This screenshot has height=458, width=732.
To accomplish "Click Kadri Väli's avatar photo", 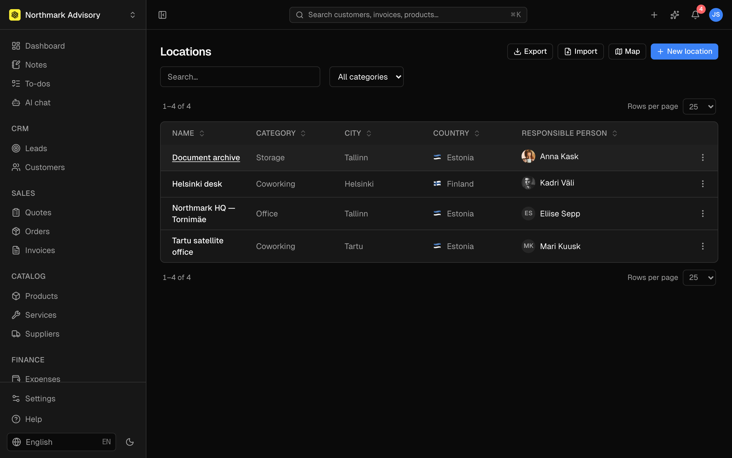I will click(x=528, y=183).
